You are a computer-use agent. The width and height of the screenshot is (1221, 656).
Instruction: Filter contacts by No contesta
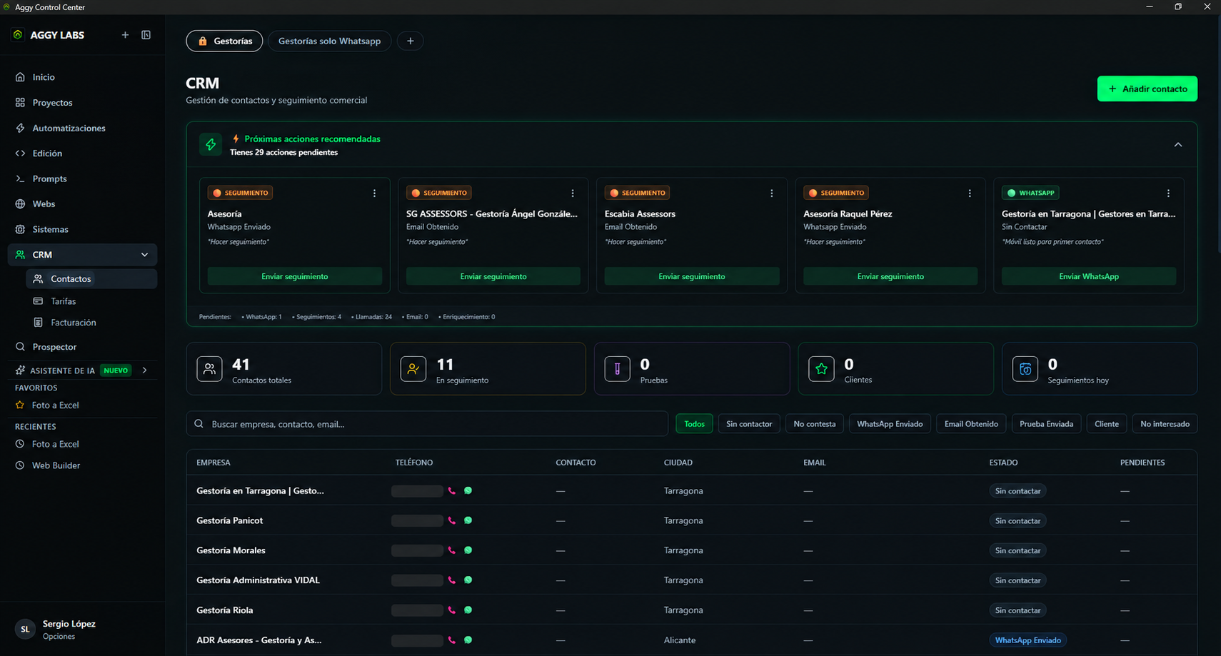tap(815, 424)
